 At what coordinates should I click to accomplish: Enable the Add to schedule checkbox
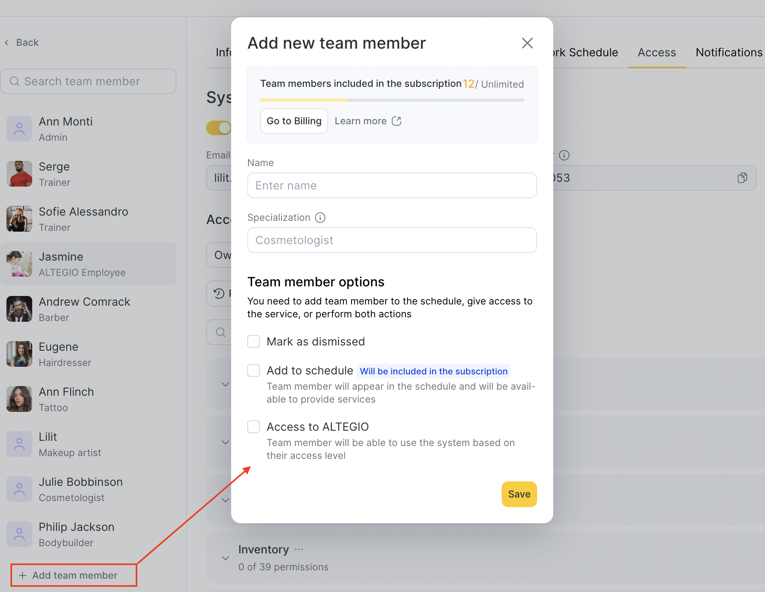tap(254, 370)
